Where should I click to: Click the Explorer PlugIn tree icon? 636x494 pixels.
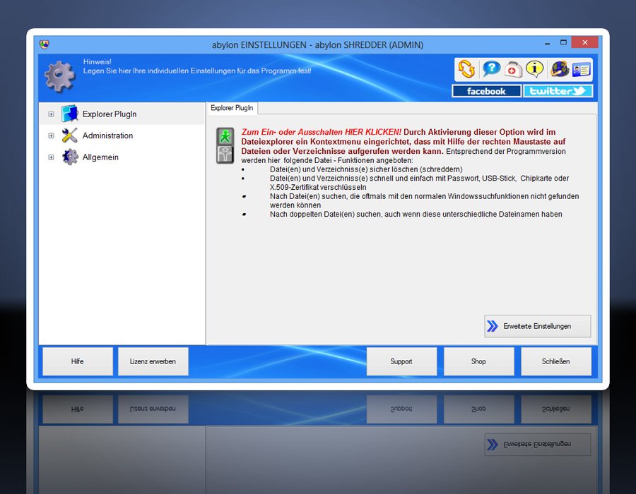69,114
